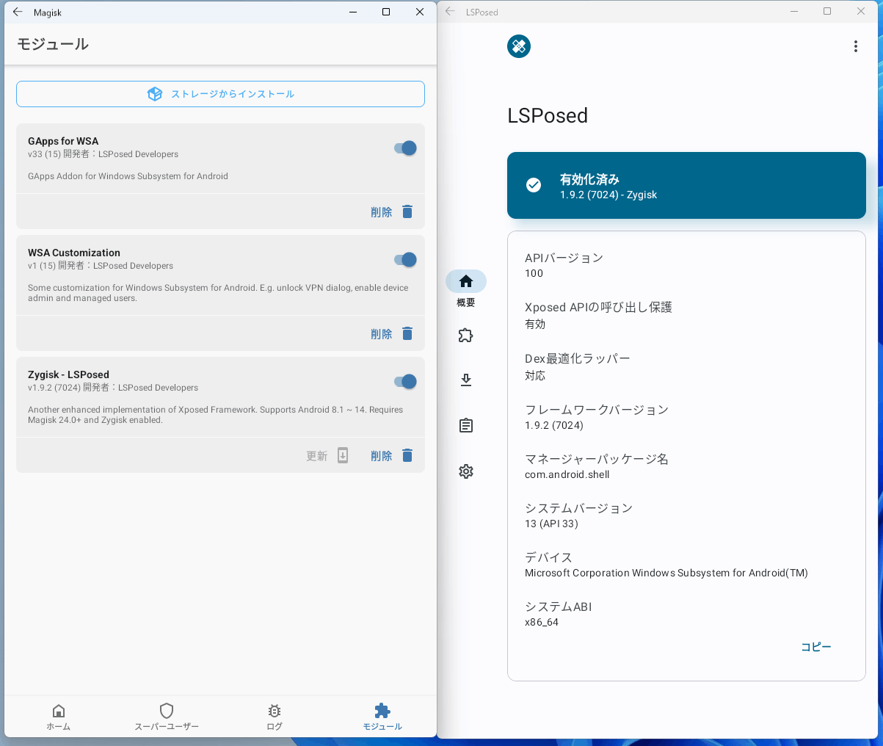Image resolution: width=883 pixels, height=746 pixels.
Task: Click the com.android.shell package name
Action: 567,474
